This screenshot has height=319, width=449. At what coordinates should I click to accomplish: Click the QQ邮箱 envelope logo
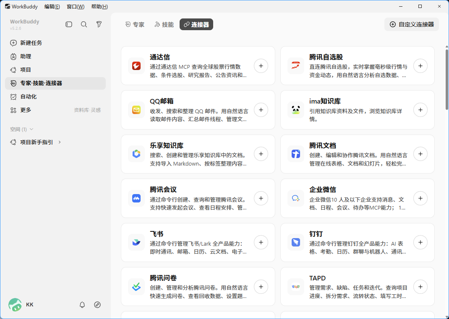point(136,110)
